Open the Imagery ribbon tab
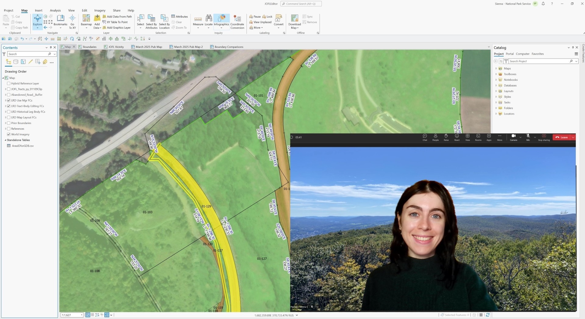 tap(100, 10)
